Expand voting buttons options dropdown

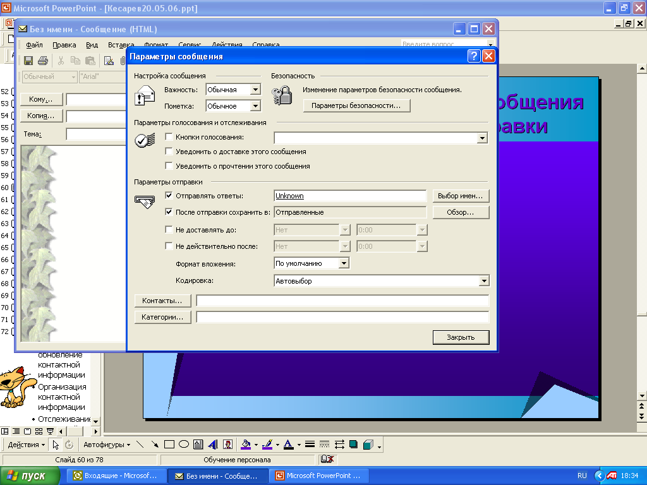pyautogui.click(x=482, y=138)
